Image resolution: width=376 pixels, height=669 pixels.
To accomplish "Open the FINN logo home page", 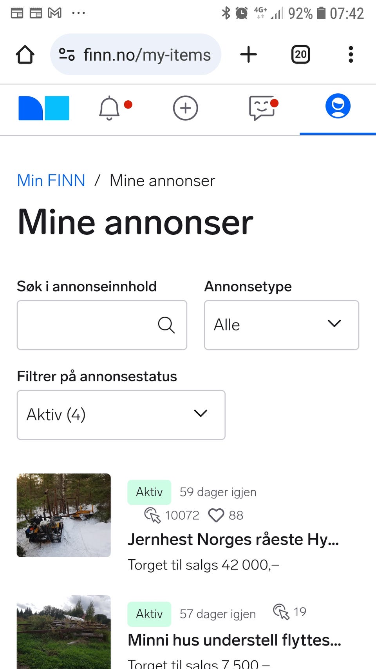I will (44, 108).
